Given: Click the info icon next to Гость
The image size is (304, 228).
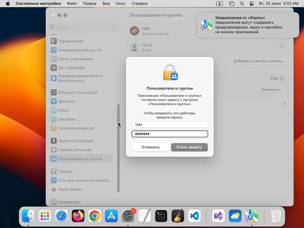Looking at the screenshot, I should click(282, 45).
